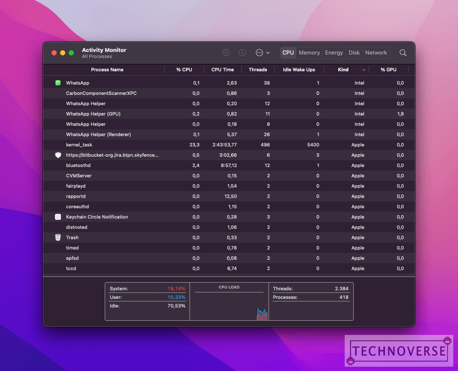458x371 pixels.
Task: Select the coreauthd process
Action: (x=77, y=207)
